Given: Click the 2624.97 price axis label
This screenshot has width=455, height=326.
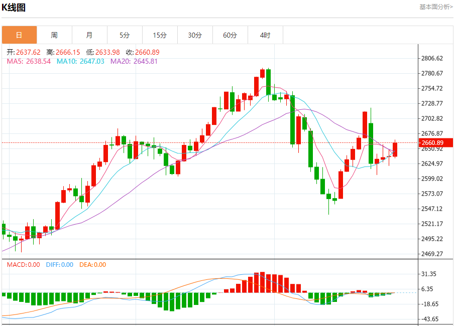Looking at the screenshot, I should tap(432, 164).
